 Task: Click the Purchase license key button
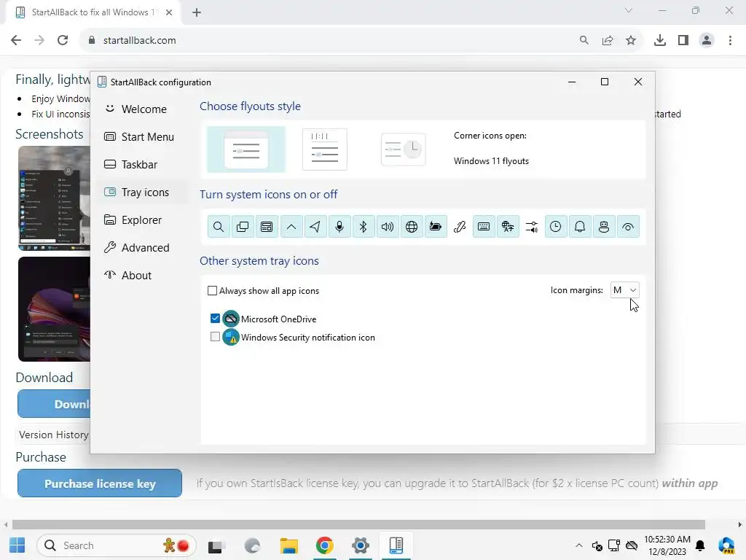click(100, 483)
